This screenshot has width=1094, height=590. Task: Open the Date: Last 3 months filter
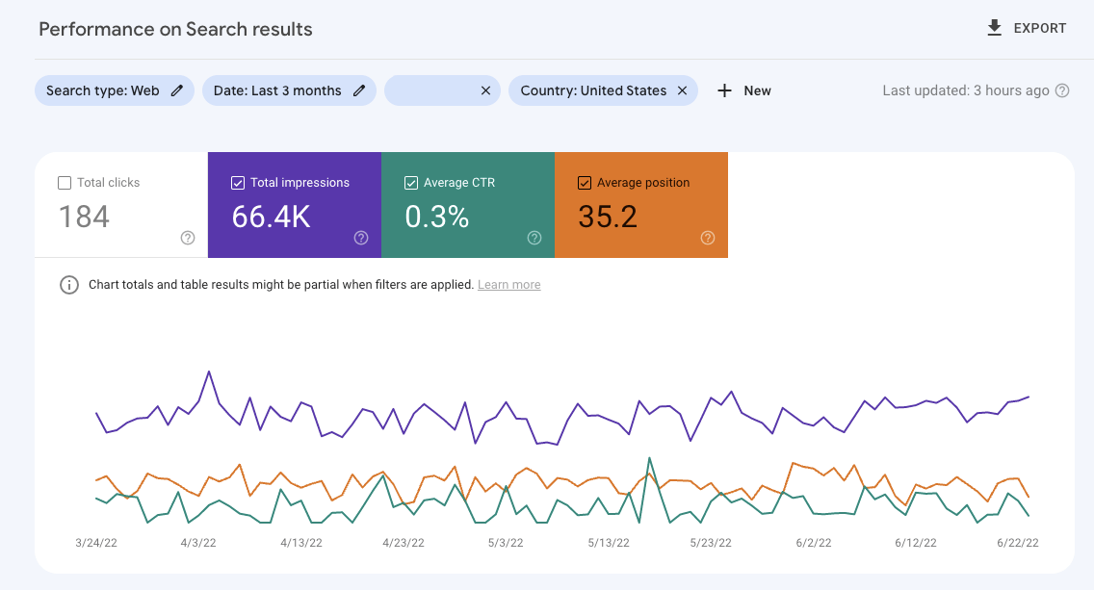coord(279,90)
